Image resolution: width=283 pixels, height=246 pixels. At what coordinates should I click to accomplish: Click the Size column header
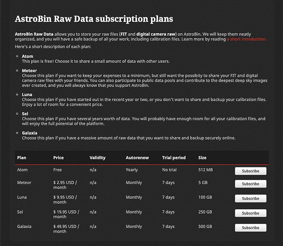click(202, 157)
